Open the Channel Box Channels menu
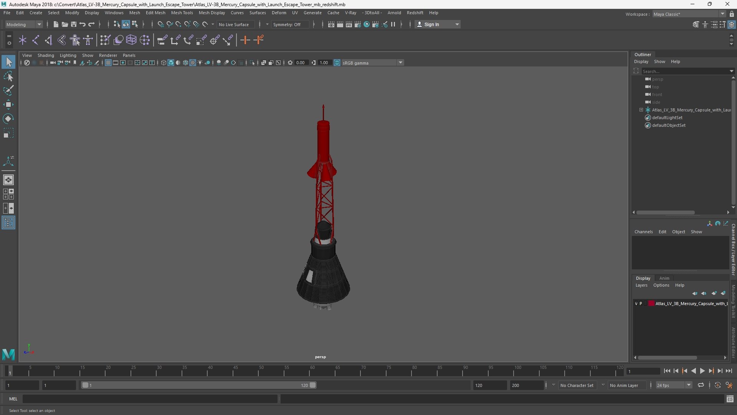The width and height of the screenshot is (737, 415). 643,232
